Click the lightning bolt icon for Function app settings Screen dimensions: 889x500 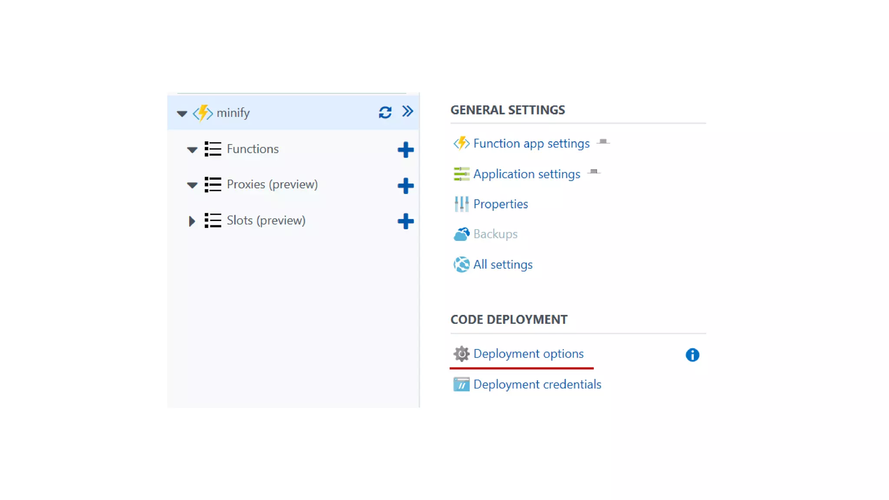461,143
